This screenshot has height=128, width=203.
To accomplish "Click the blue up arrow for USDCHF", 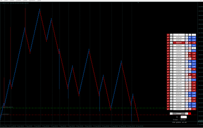I will click(187, 106).
